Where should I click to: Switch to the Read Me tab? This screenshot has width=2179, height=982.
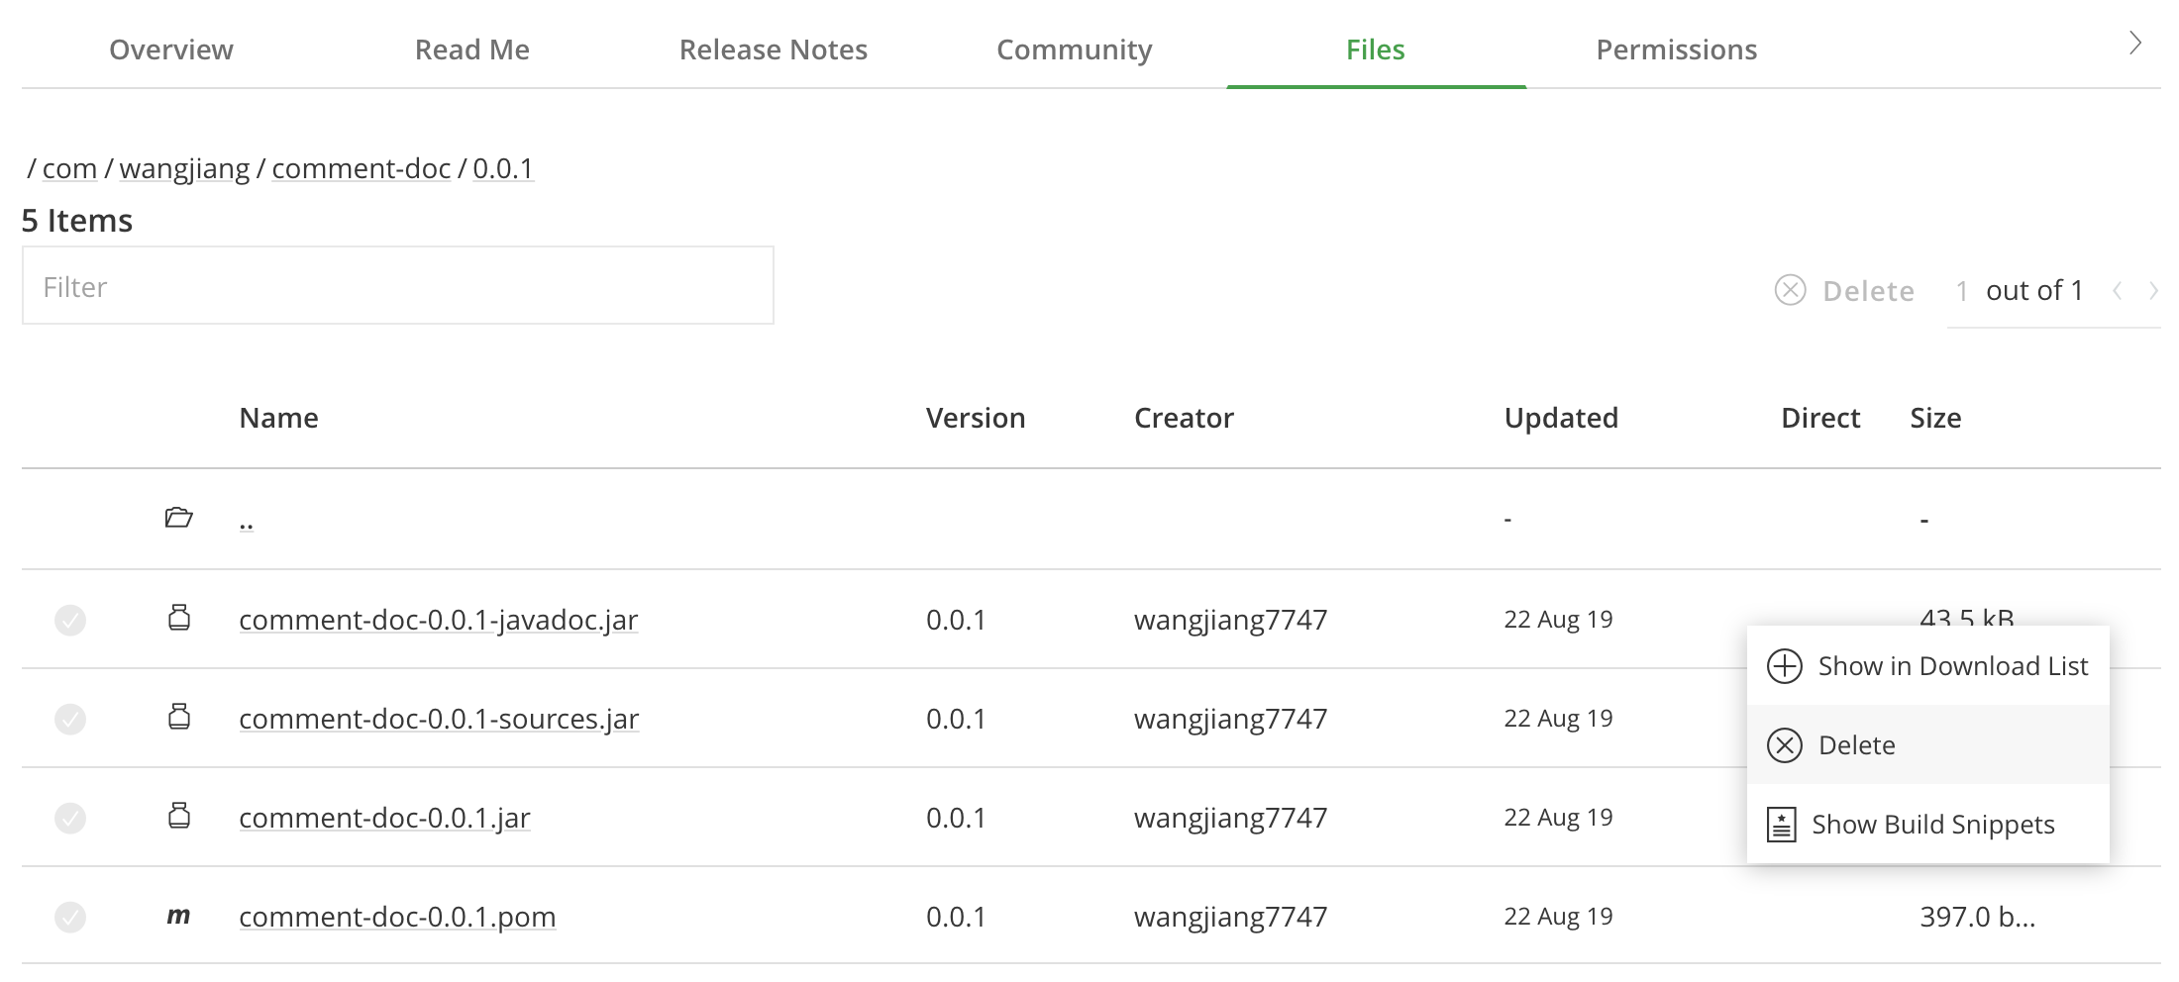472,49
